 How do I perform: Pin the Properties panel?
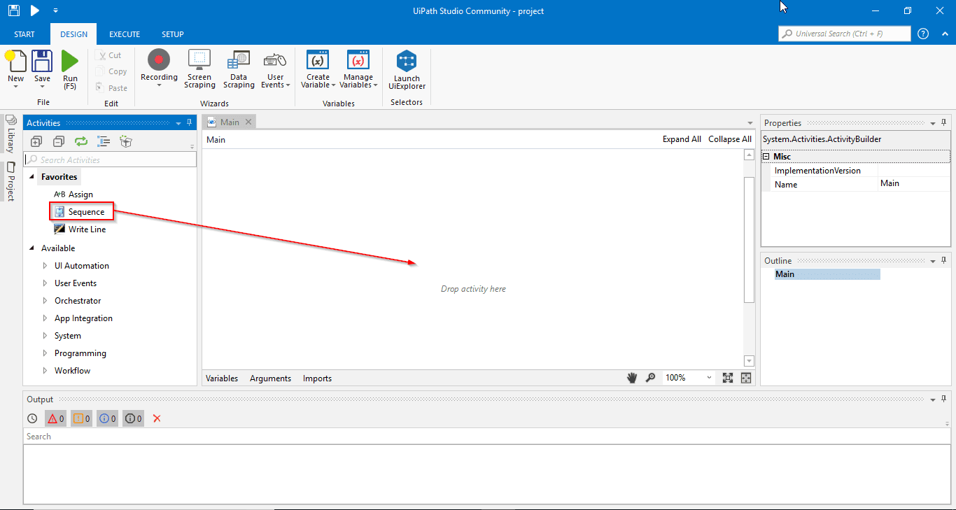coord(943,122)
